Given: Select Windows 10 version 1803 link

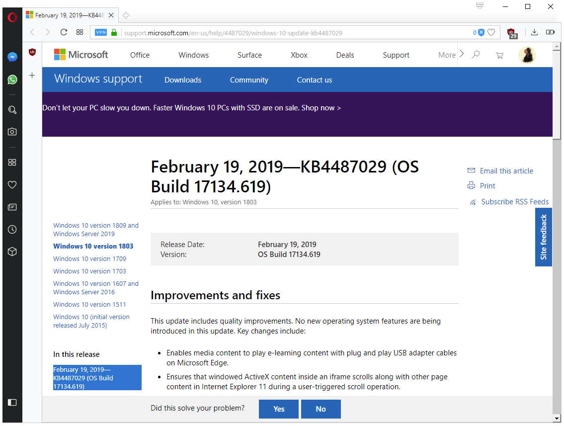Looking at the screenshot, I should coord(93,246).
